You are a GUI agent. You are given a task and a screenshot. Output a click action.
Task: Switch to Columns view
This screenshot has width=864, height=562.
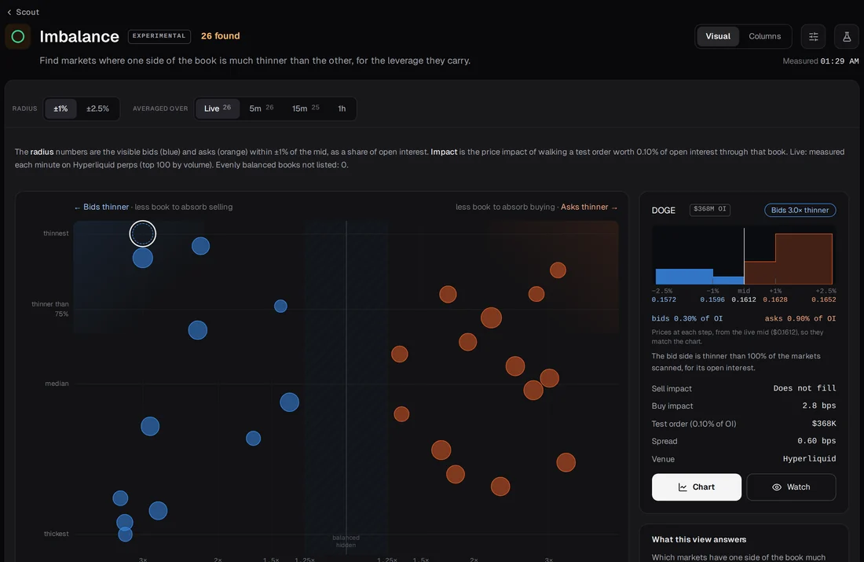pyautogui.click(x=764, y=36)
